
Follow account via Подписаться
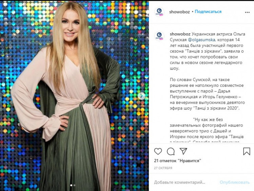(208, 12)
